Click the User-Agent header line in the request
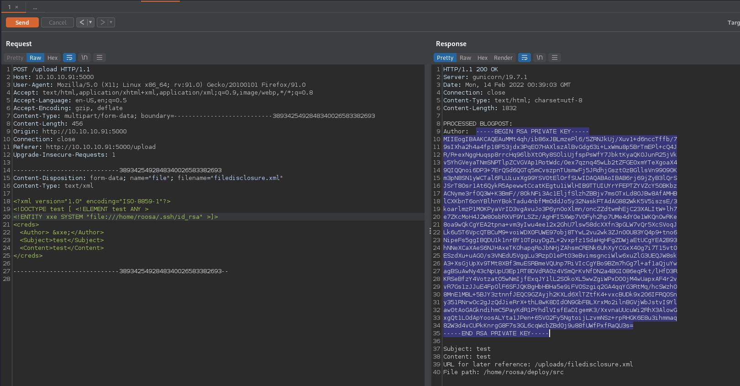 click(x=159, y=85)
